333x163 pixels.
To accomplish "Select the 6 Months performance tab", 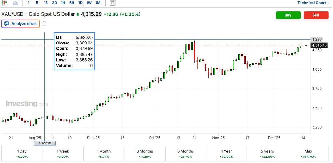I will click(x=186, y=154).
